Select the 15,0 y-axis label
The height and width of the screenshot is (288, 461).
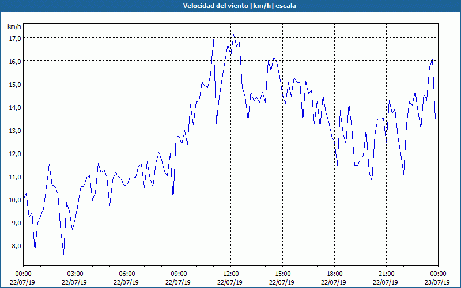[x=14, y=84]
